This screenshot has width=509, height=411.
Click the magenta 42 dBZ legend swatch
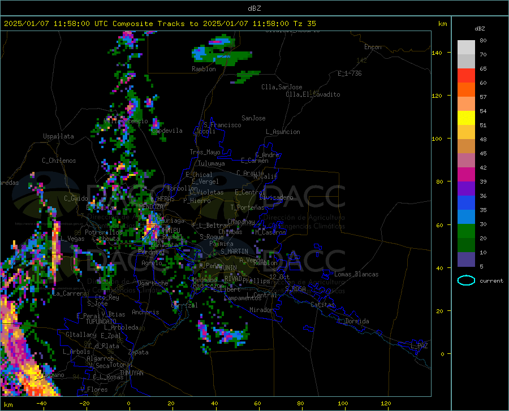pos(466,175)
